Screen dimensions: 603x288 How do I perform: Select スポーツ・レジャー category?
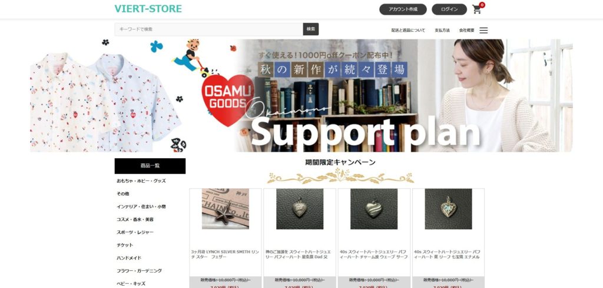[135, 232]
